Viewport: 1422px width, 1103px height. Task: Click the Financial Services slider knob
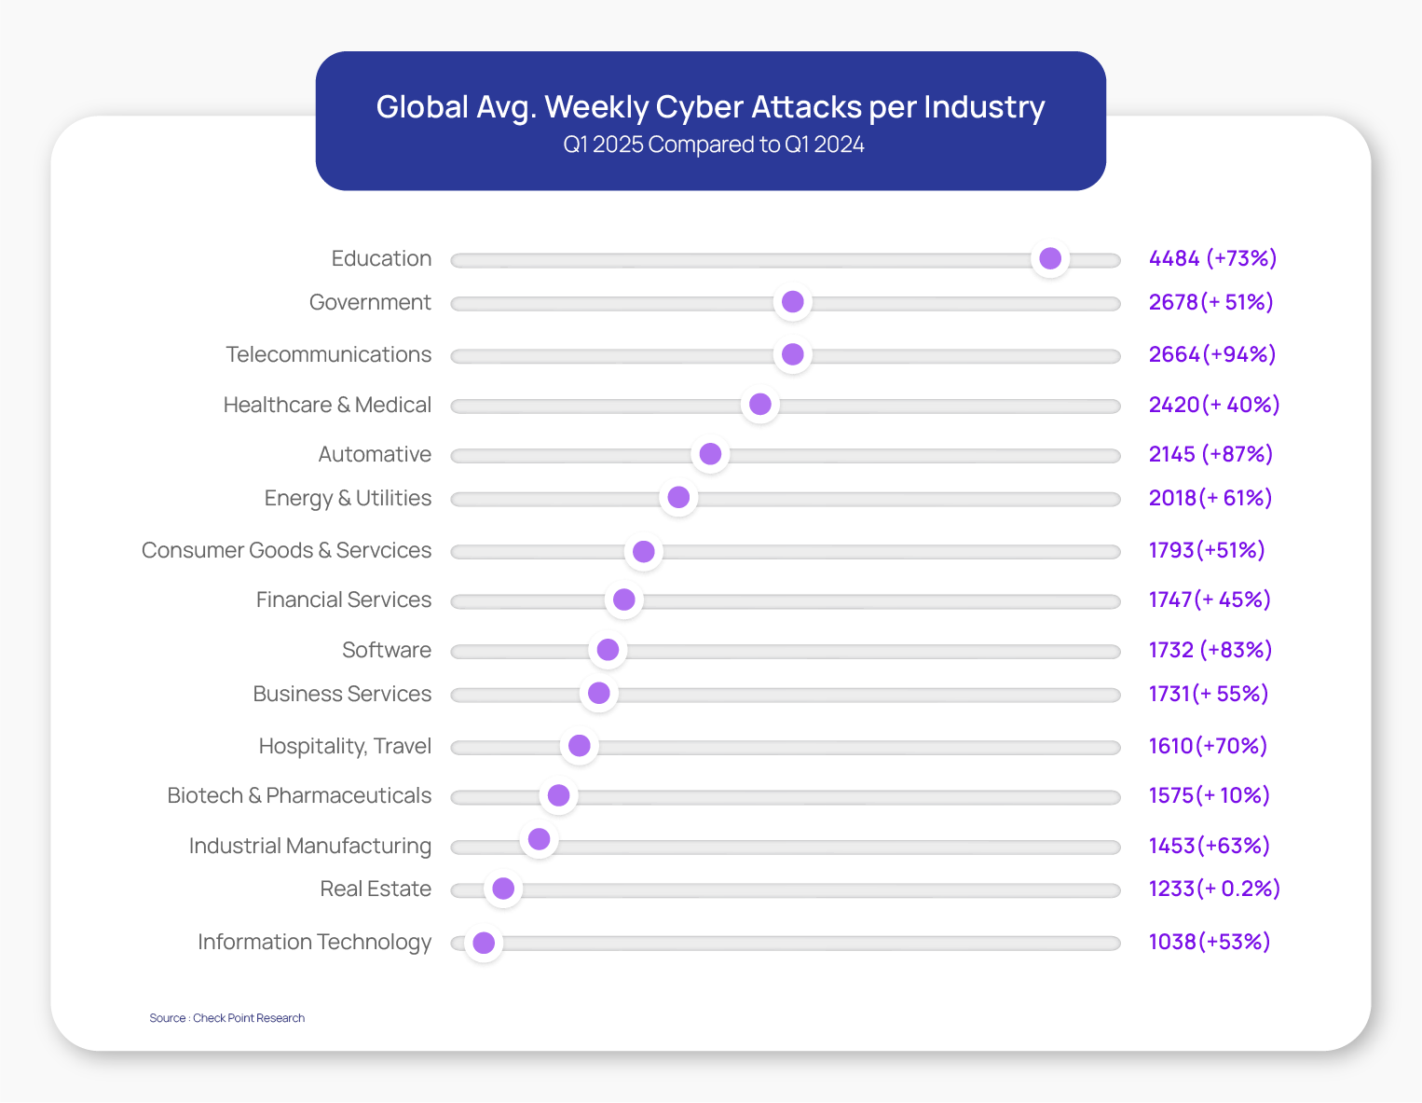pos(624,600)
